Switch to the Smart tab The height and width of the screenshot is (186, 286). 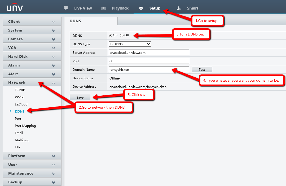(x=192, y=8)
